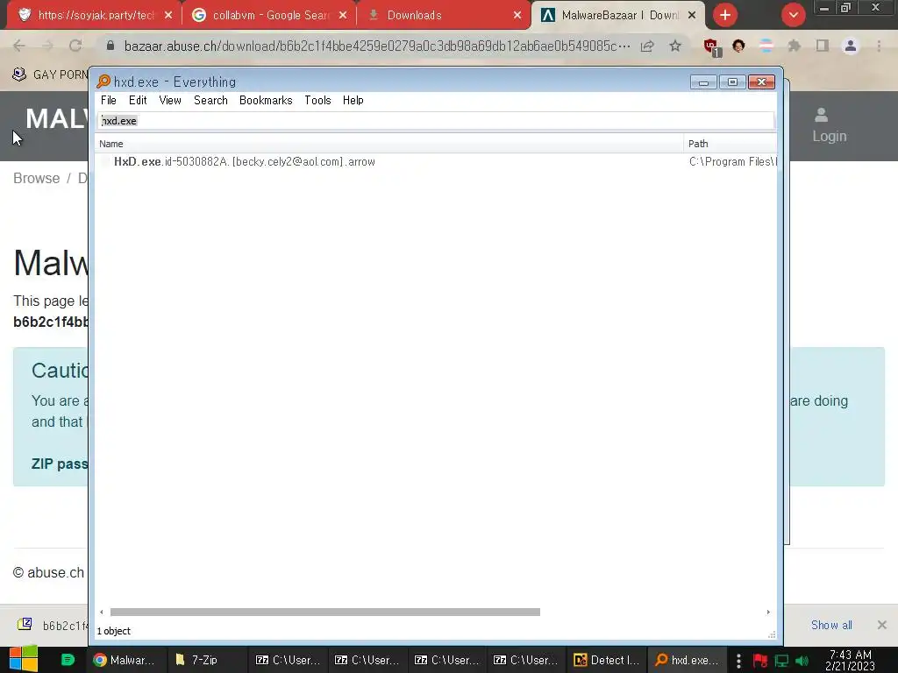Click the horizontal scrollbar thumb in Everything

324,612
